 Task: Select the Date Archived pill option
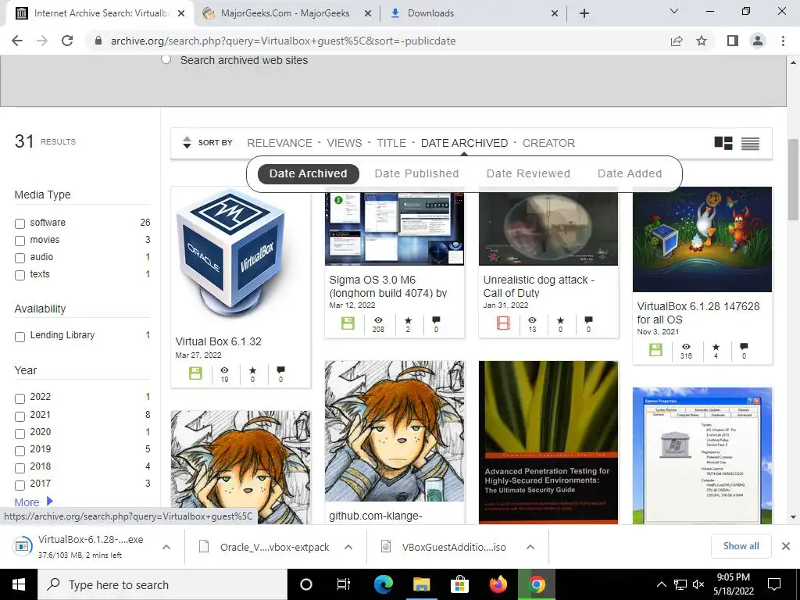(308, 173)
